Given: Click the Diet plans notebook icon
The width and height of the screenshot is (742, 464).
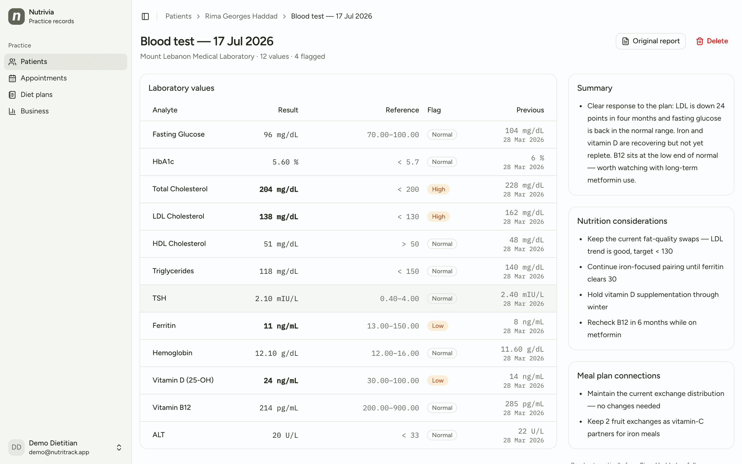Looking at the screenshot, I should pyautogui.click(x=12, y=95).
